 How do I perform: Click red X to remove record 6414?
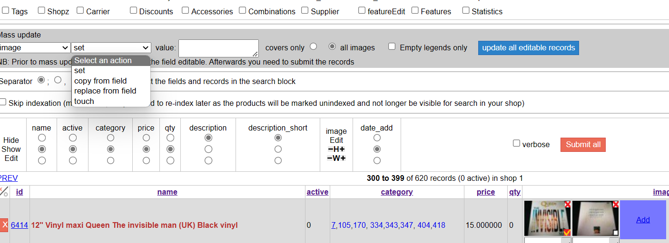tap(4, 225)
